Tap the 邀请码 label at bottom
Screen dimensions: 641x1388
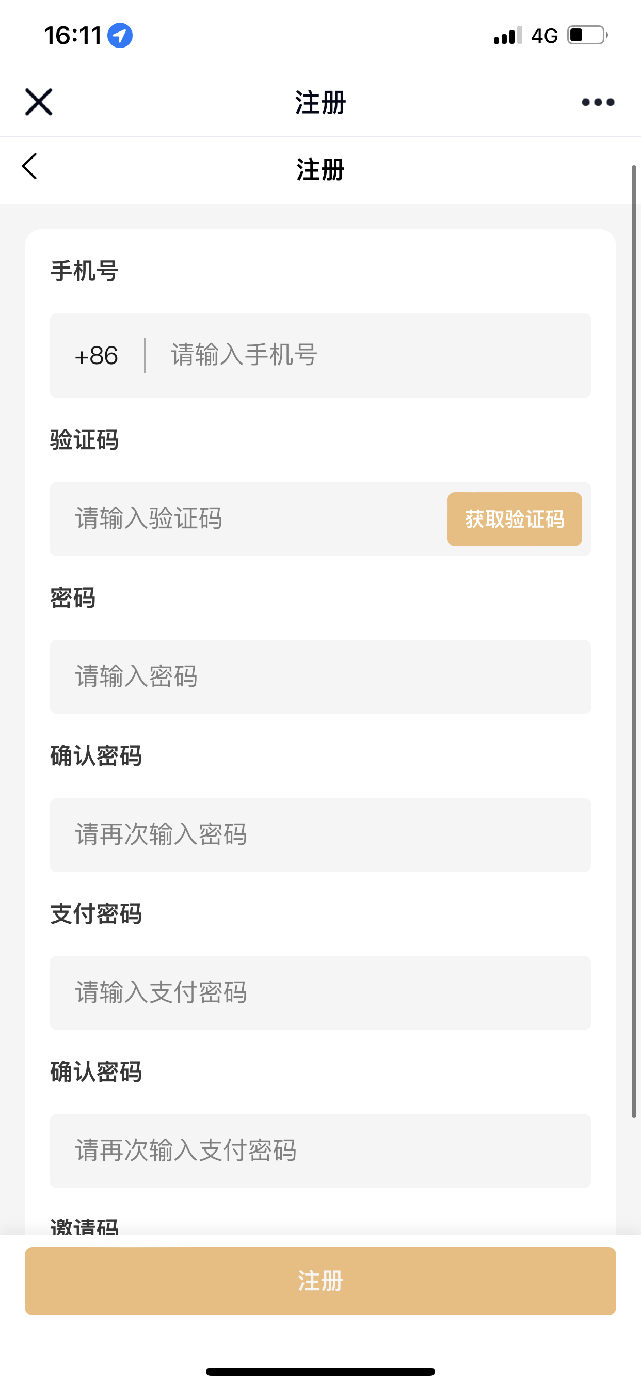pos(85,1225)
